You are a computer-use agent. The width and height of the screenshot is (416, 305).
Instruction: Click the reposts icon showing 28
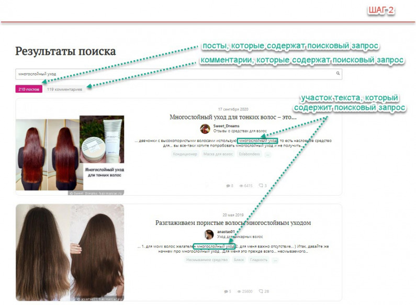click(x=261, y=291)
